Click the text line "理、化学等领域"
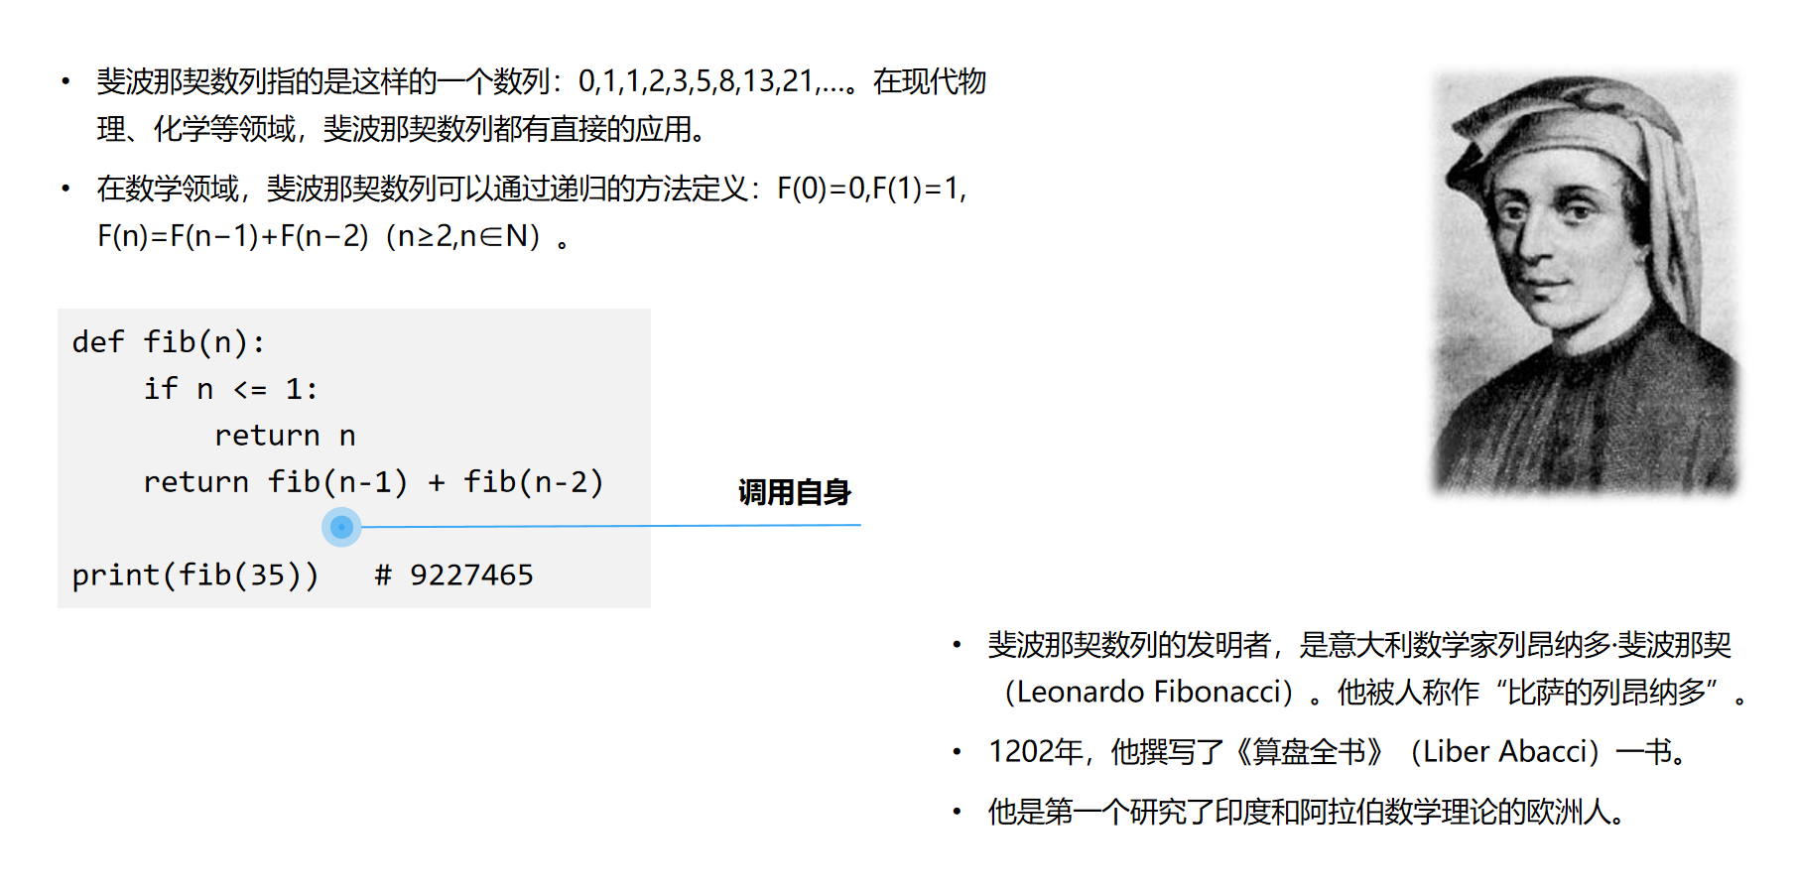This screenshot has width=1795, height=896. pyautogui.click(x=196, y=129)
